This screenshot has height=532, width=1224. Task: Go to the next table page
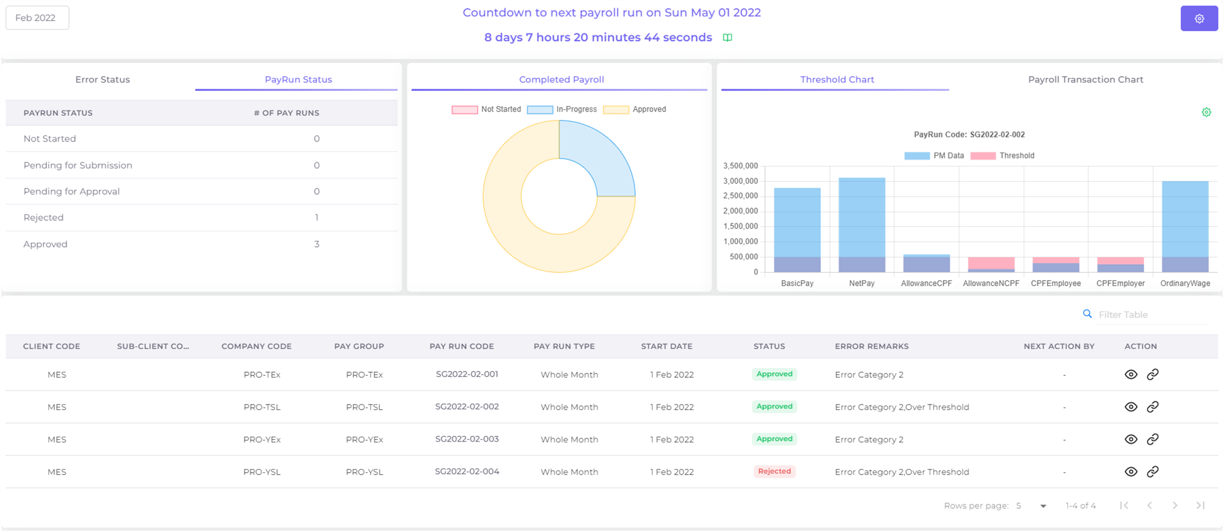[1175, 505]
